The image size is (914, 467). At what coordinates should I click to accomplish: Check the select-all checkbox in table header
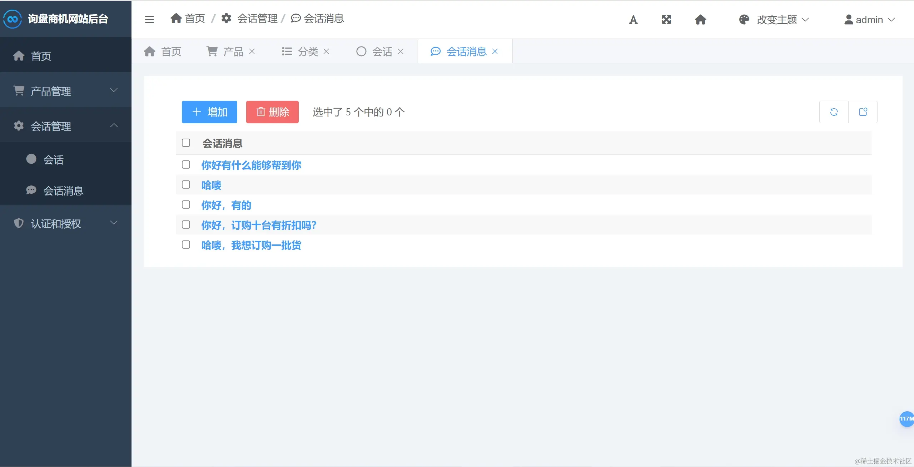pos(186,143)
